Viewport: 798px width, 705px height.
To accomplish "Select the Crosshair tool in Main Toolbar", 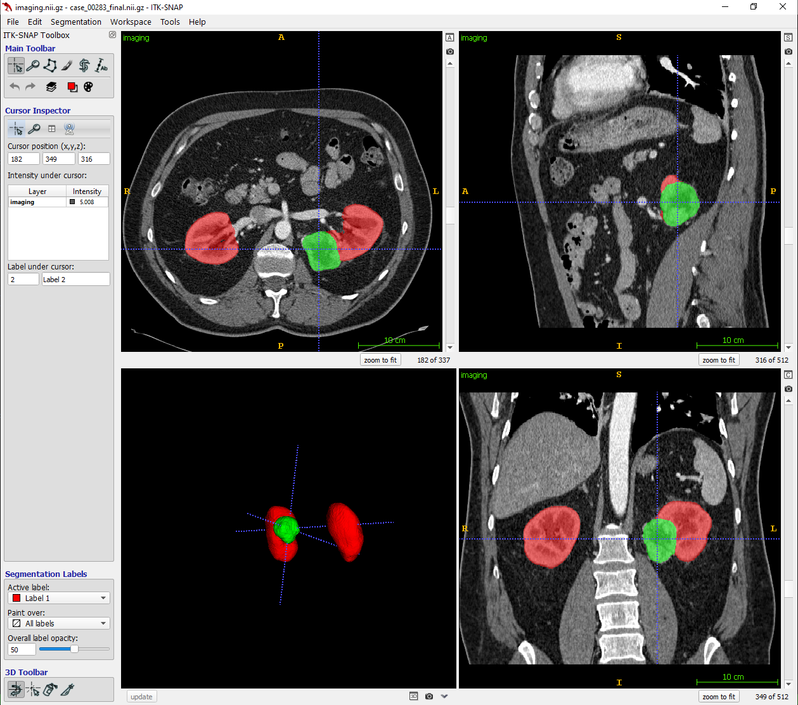I will 16,65.
